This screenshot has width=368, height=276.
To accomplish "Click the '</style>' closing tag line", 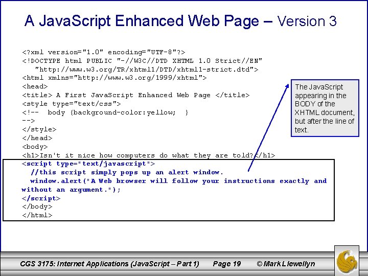I will (39, 129).
